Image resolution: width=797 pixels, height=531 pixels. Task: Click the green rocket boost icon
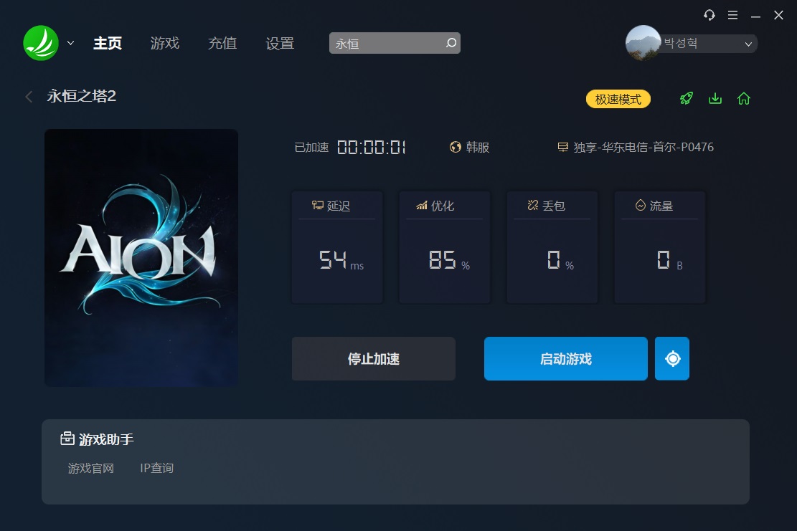click(687, 98)
